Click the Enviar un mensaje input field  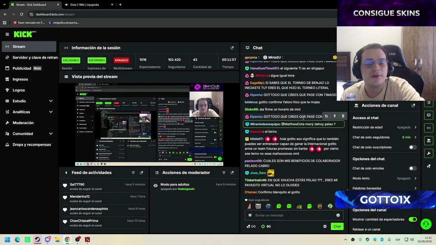click(293, 215)
